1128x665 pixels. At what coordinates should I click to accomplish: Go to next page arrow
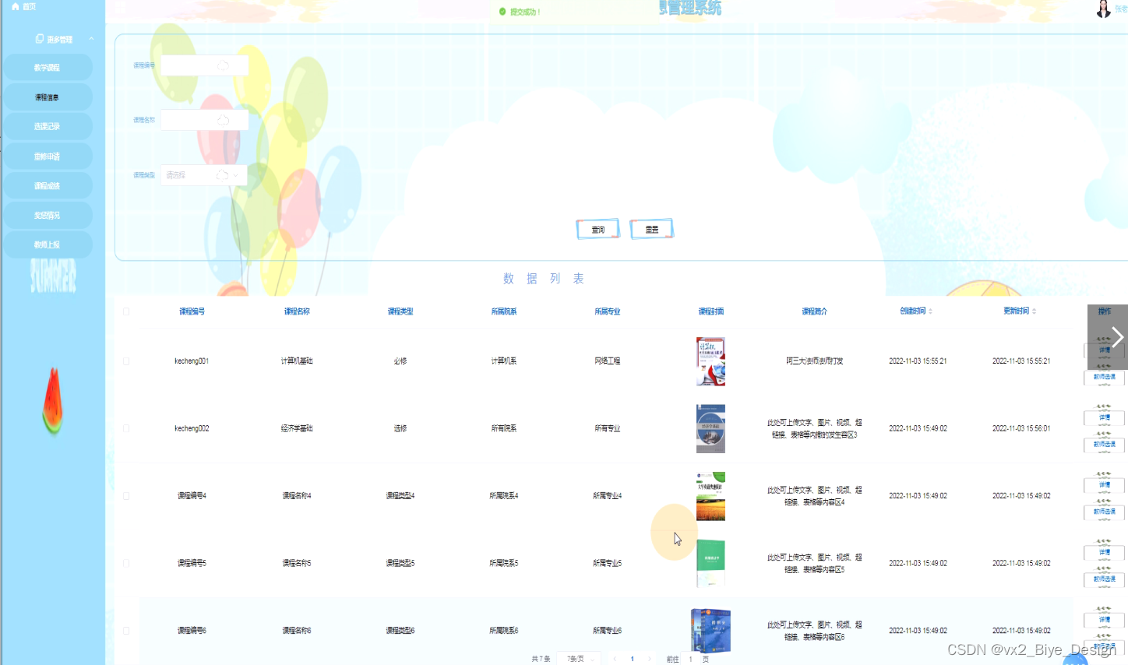649,659
